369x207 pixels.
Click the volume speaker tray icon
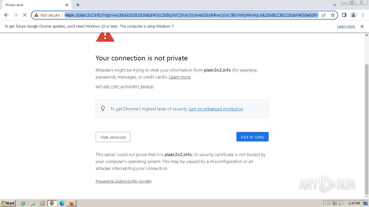click(328, 203)
